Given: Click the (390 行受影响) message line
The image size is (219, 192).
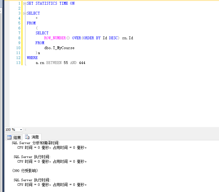Looking at the screenshot, I should 25,171.
